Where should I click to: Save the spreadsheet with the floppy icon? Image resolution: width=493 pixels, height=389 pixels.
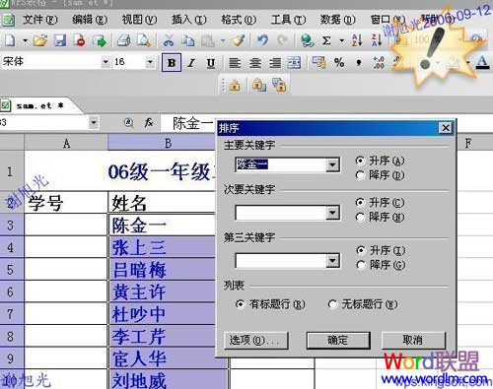pyautogui.click(x=60, y=40)
